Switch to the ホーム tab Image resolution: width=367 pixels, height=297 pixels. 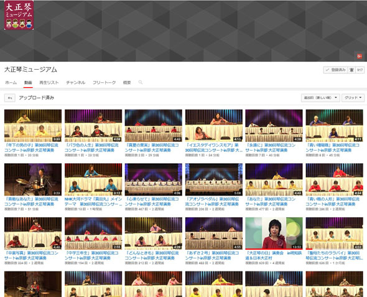click(x=11, y=82)
